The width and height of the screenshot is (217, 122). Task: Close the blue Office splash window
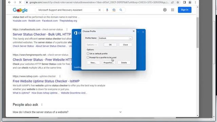click(x=143, y=32)
